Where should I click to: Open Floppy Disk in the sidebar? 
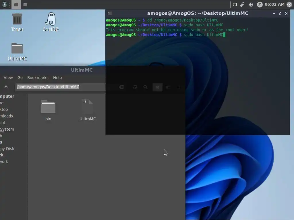[x=7, y=149]
